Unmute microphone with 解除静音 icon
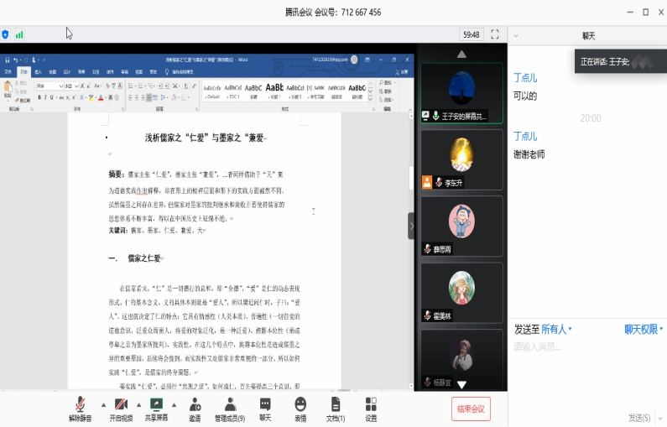Screen dimensions: 667x427 (x=81, y=408)
